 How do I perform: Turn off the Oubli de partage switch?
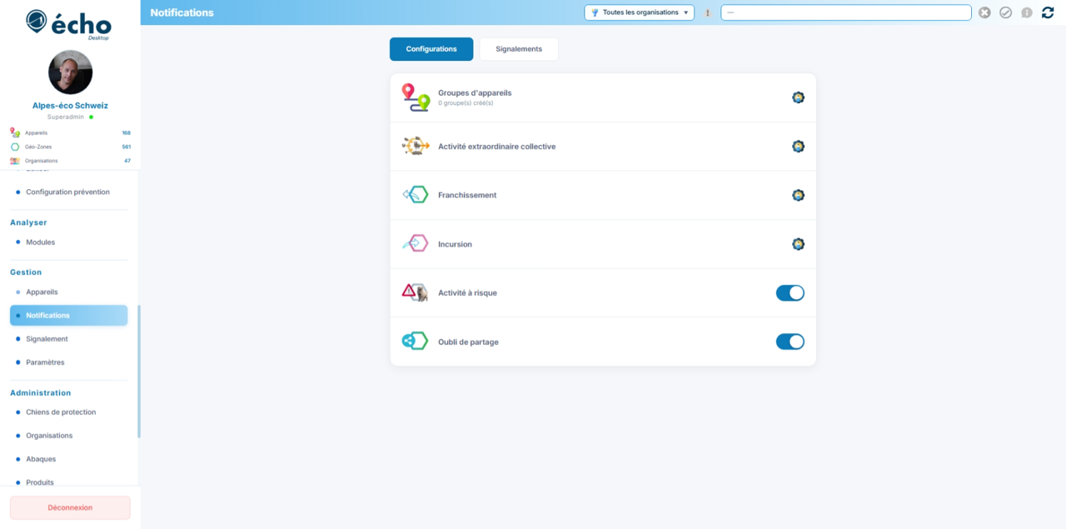coord(790,342)
